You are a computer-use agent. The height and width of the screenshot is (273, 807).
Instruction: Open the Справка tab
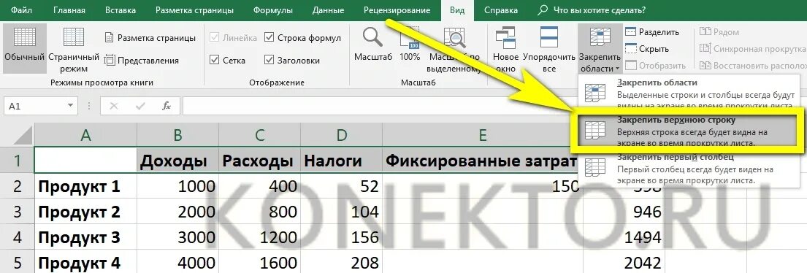pyautogui.click(x=501, y=9)
